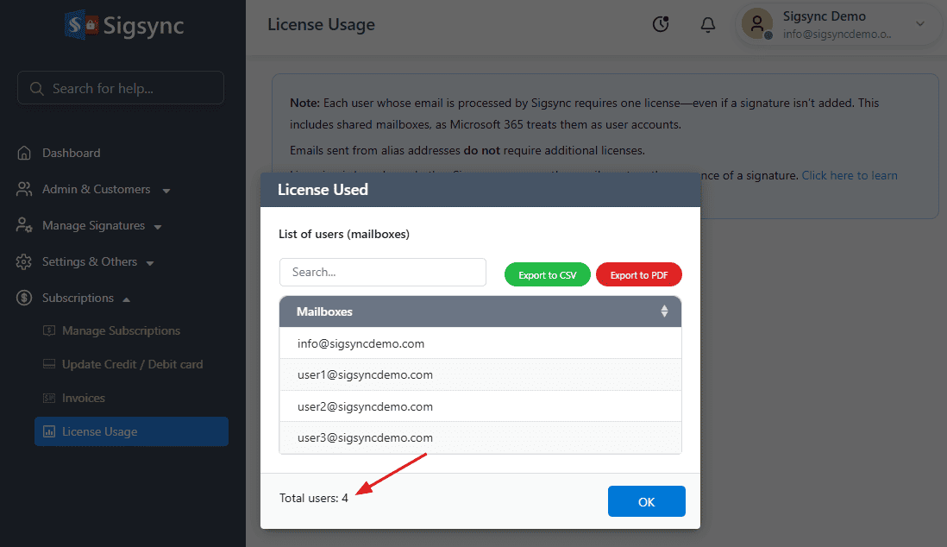Expand the Admin & Customers menu

pos(166,190)
